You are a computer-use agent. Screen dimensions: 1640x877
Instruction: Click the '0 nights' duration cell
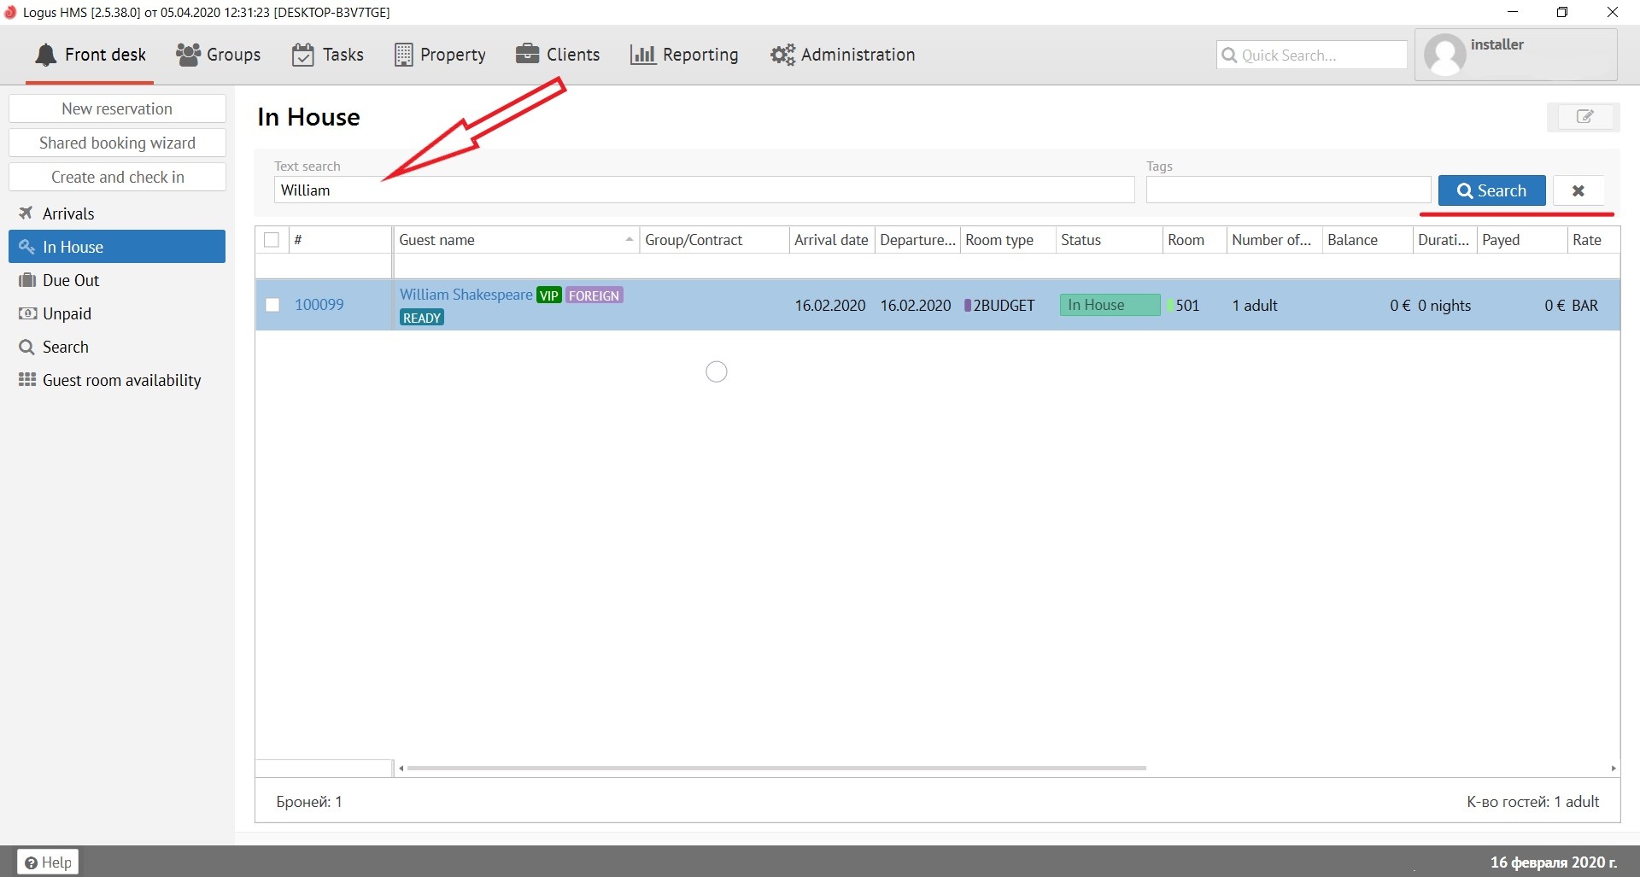pos(1444,305)
